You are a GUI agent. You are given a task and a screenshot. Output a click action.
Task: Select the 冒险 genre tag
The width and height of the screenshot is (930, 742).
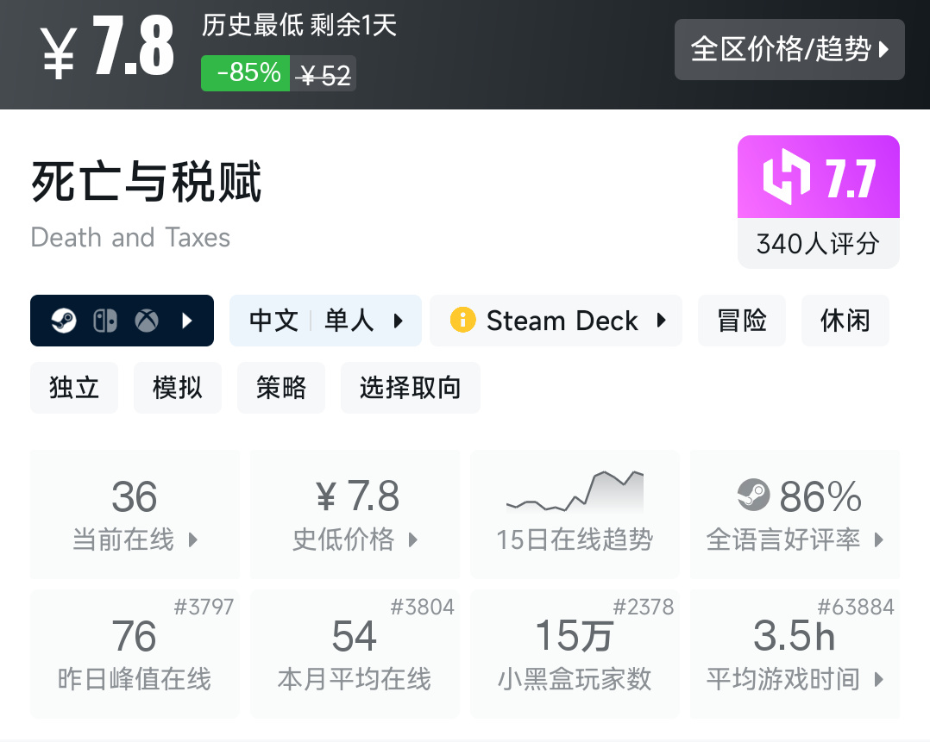pos(742,321)
